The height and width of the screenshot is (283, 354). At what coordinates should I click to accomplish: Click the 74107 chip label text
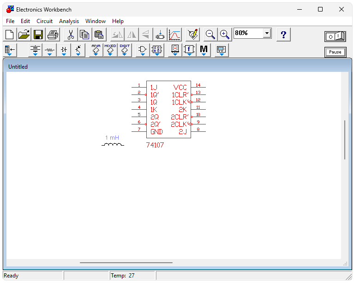(x=155, y=145)
